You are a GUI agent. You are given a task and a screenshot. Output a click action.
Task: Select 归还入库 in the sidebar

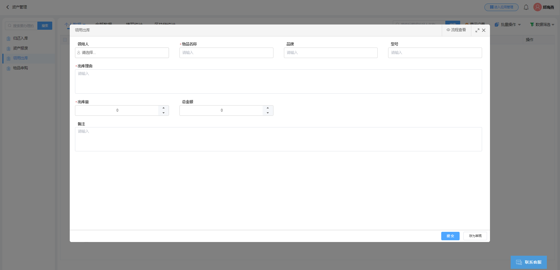click(x=20, y=38)
